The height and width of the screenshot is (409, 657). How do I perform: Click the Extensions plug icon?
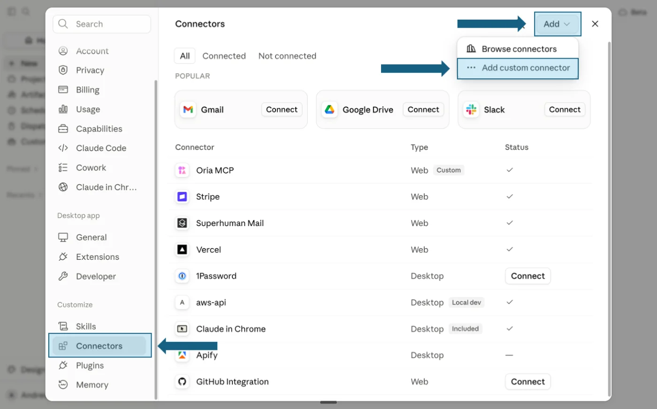point(63,257)
